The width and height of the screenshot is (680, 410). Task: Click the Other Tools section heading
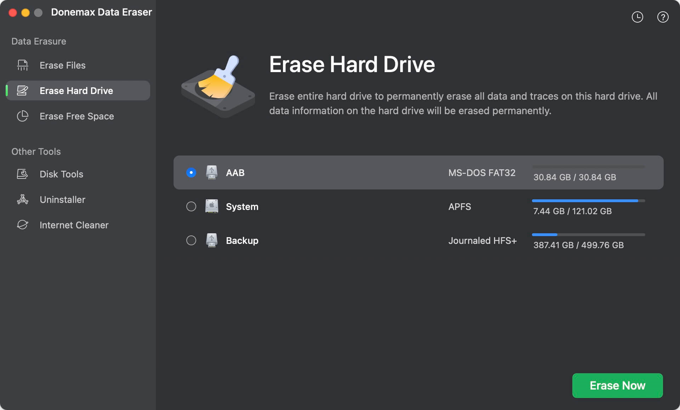36,152
